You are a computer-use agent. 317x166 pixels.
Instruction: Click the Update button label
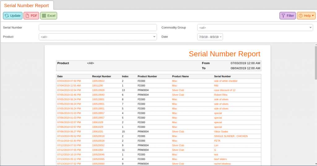[15, 16]
